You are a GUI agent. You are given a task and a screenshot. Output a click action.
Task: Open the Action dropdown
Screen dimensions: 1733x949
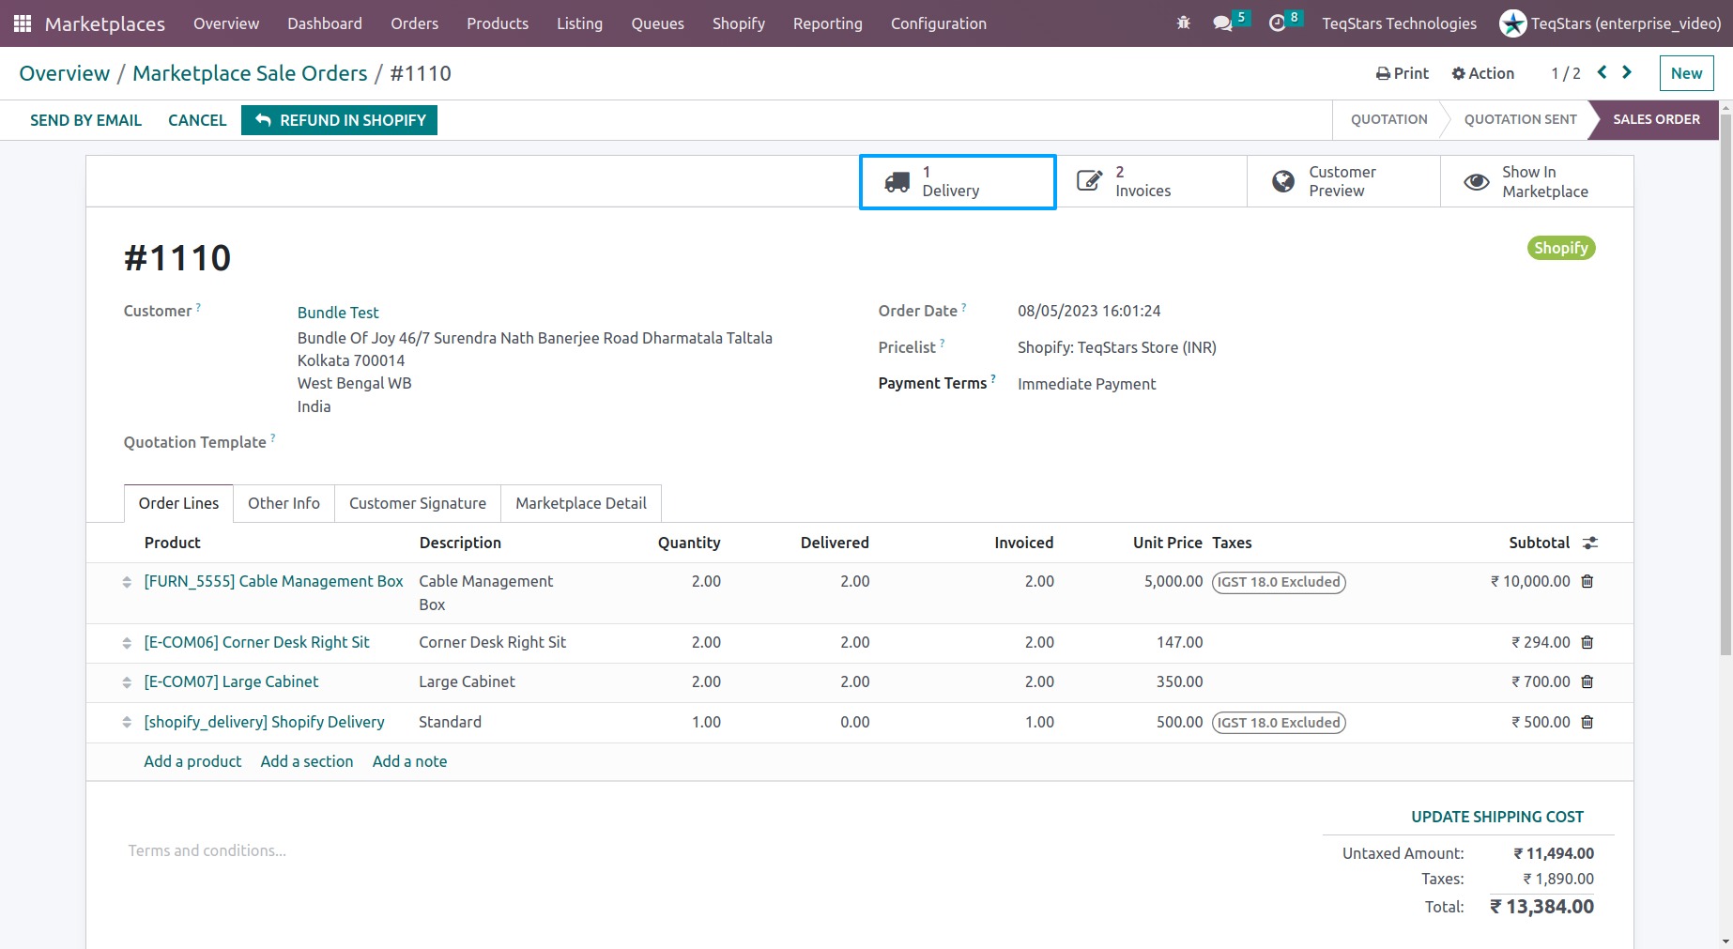coord(1483,73)
